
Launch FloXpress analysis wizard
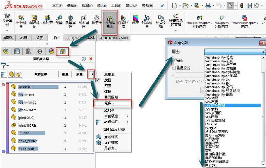pyautogui.click(x=221, y=22)
